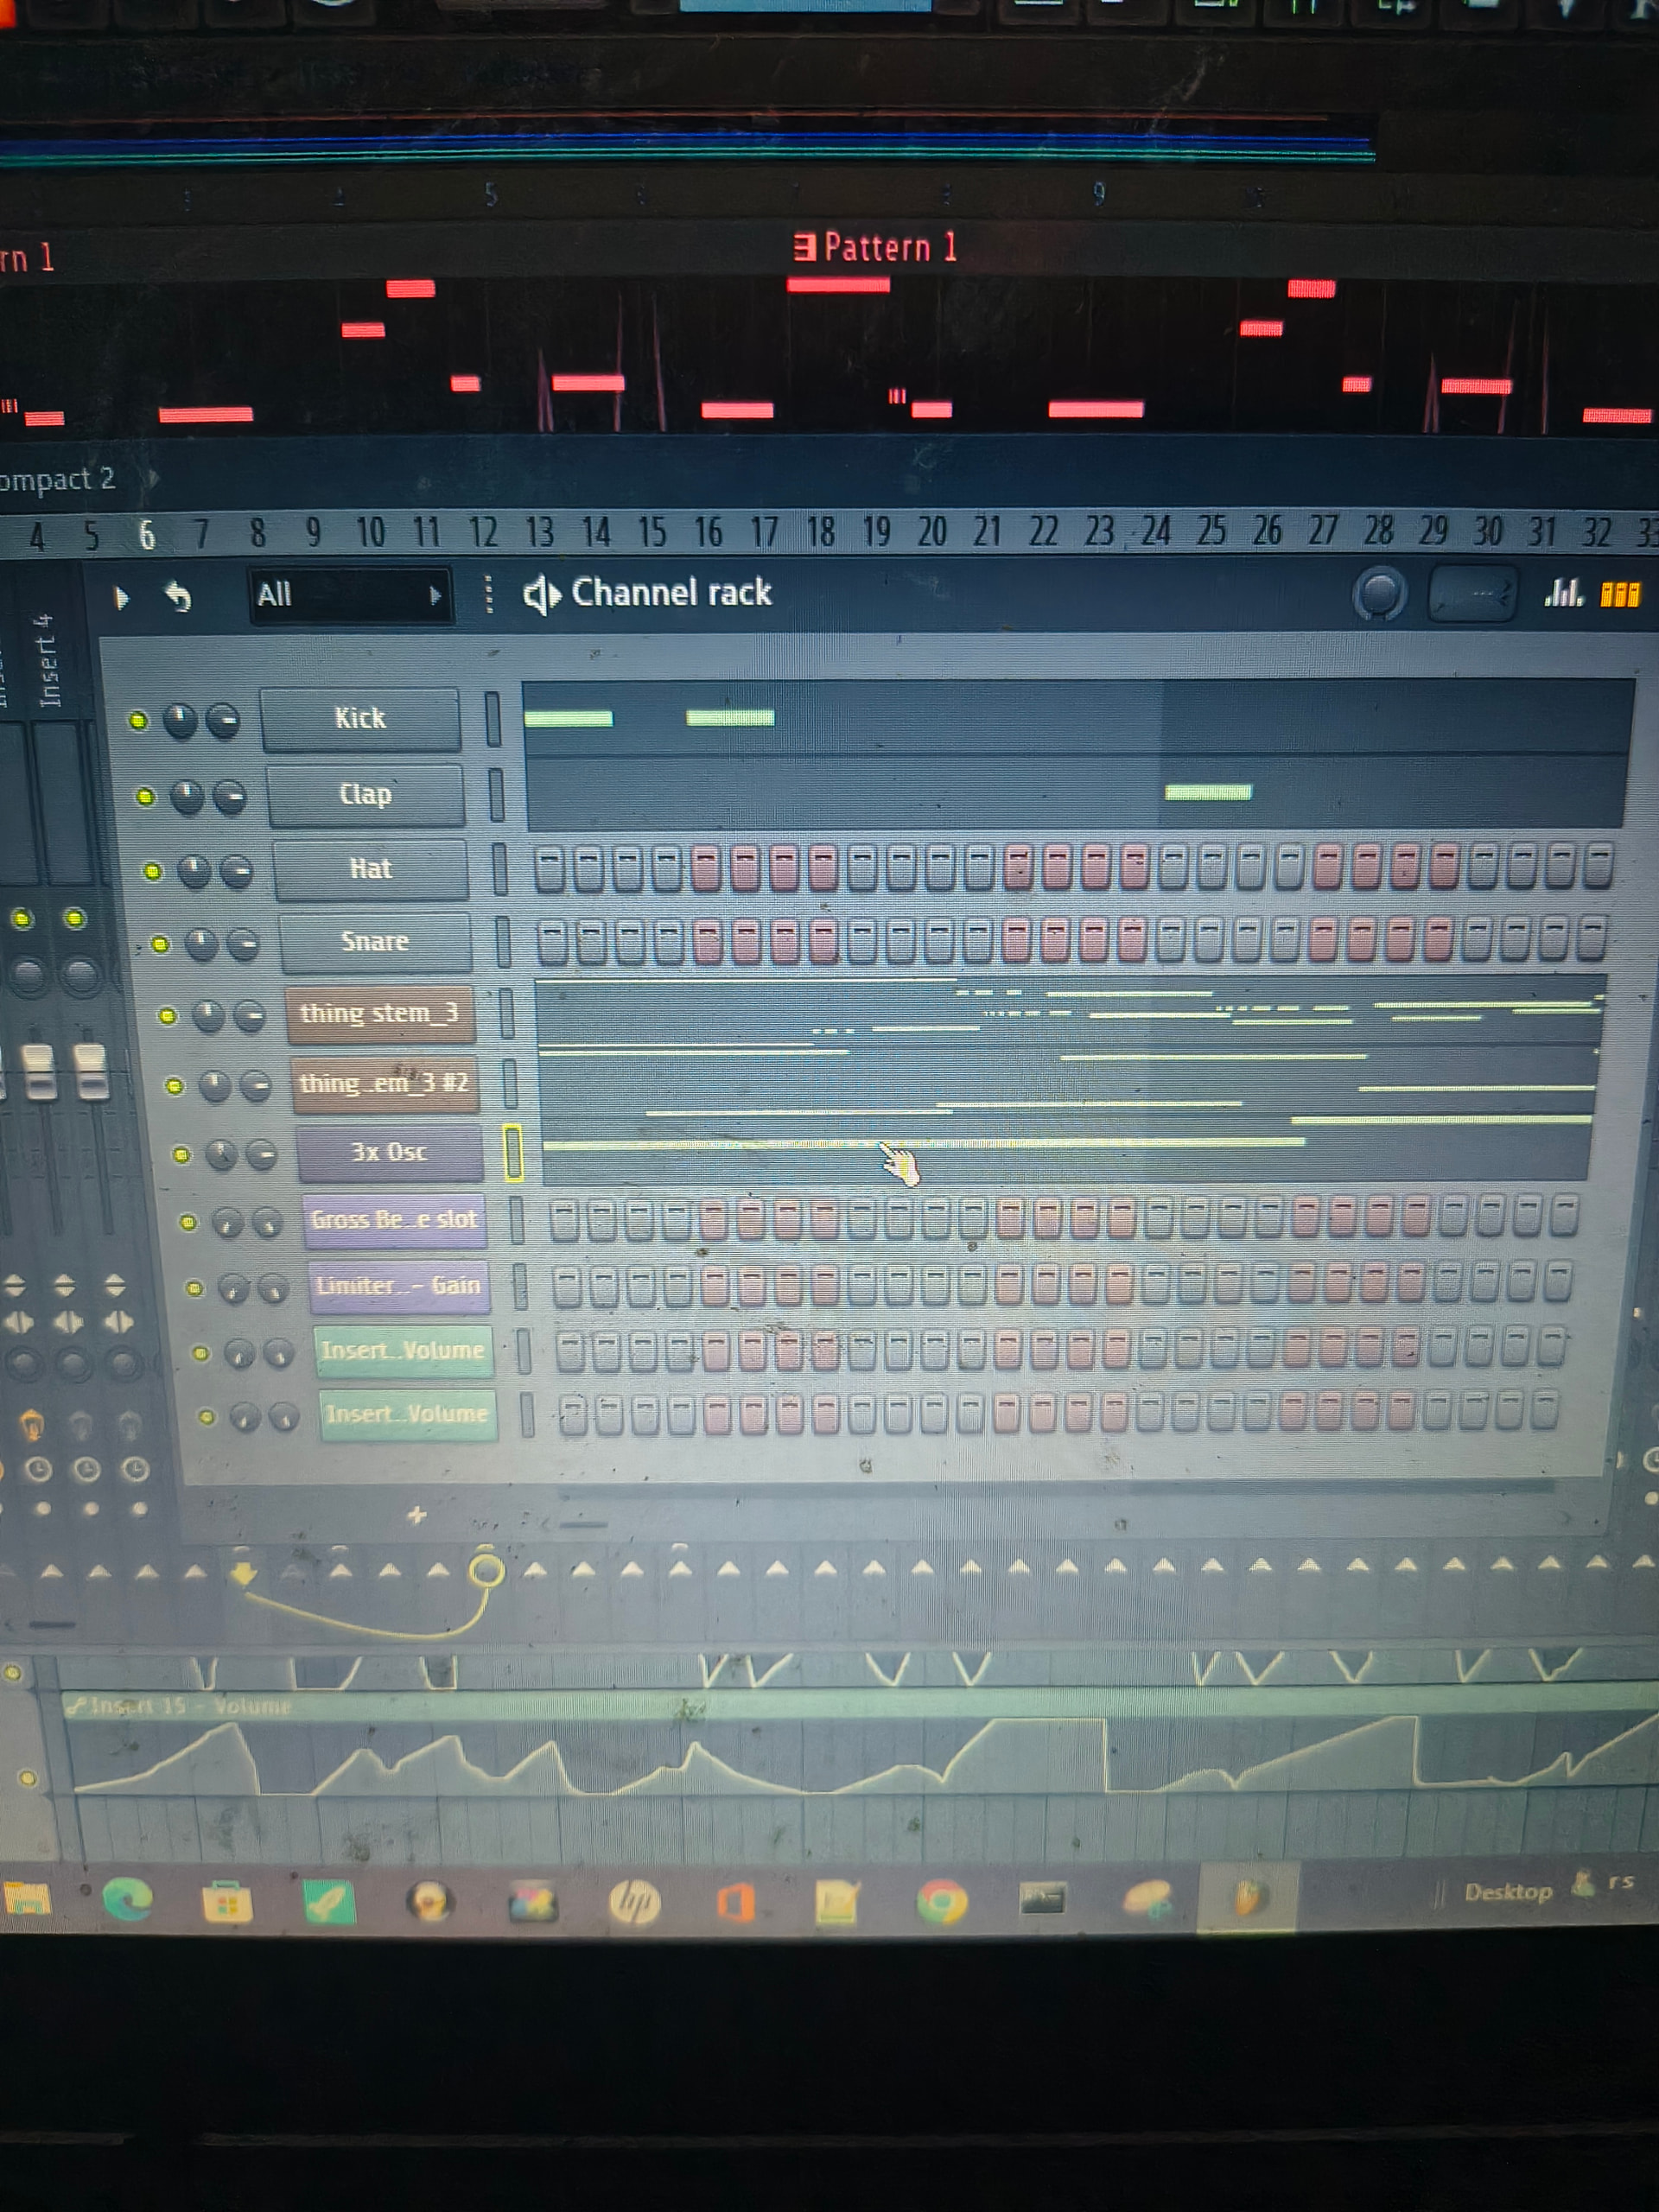Click the speaker icon beside Channel rack title

tap(541, 595)
